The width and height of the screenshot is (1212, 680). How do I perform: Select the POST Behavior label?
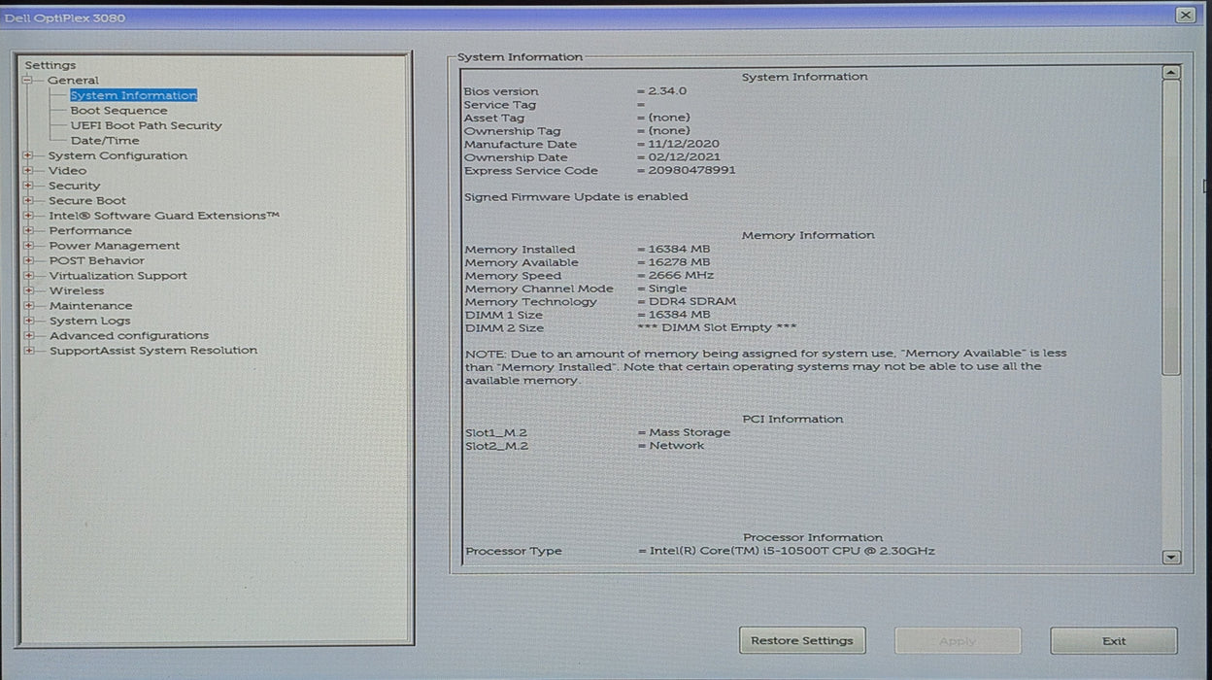click(x=96, y=260)
